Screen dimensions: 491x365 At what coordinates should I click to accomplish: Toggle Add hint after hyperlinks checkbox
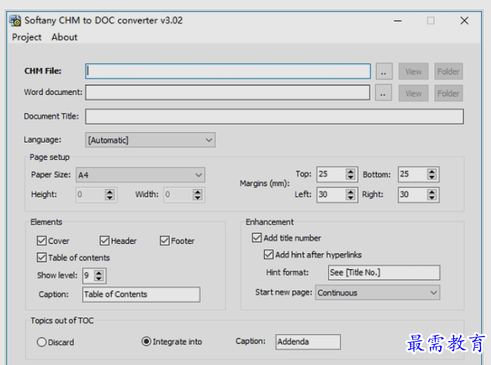pyautogui.click(x=269, y=254)
